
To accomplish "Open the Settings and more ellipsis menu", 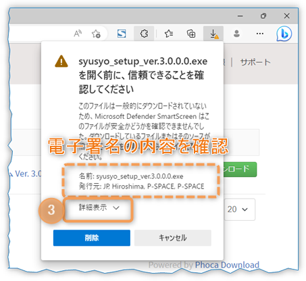I will (x=260, y=34).
